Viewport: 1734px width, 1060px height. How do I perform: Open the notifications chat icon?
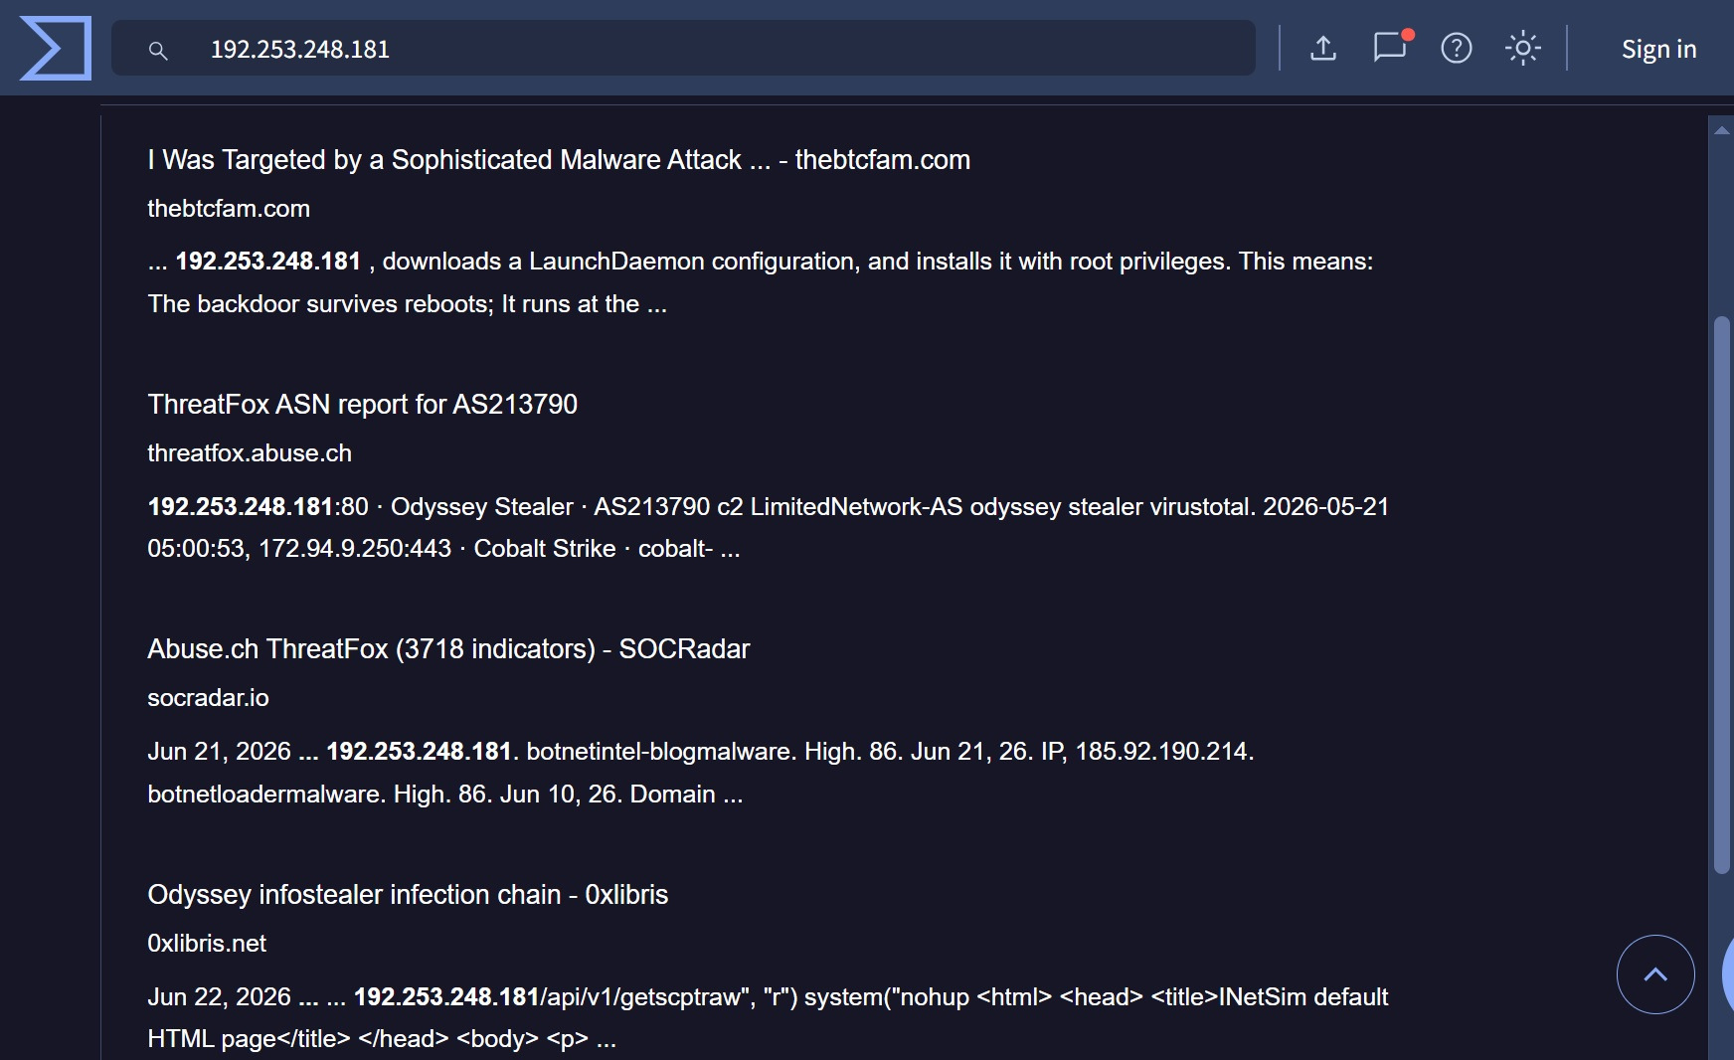pyautogui.click(x=1390, y=47)
